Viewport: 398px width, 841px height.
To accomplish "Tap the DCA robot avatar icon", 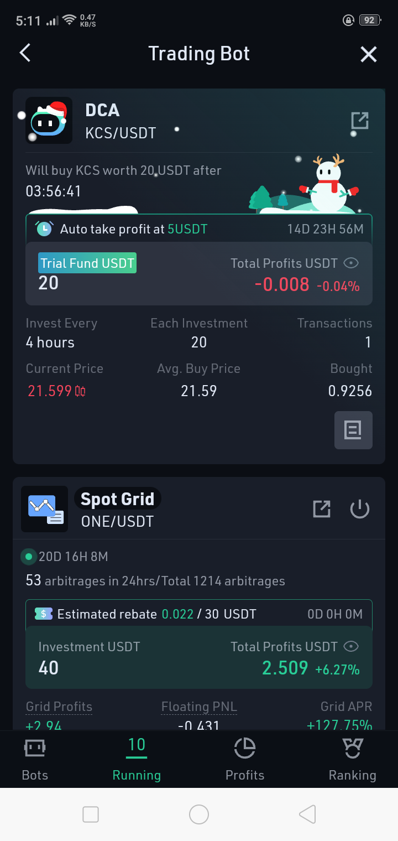I will point(49,121).
